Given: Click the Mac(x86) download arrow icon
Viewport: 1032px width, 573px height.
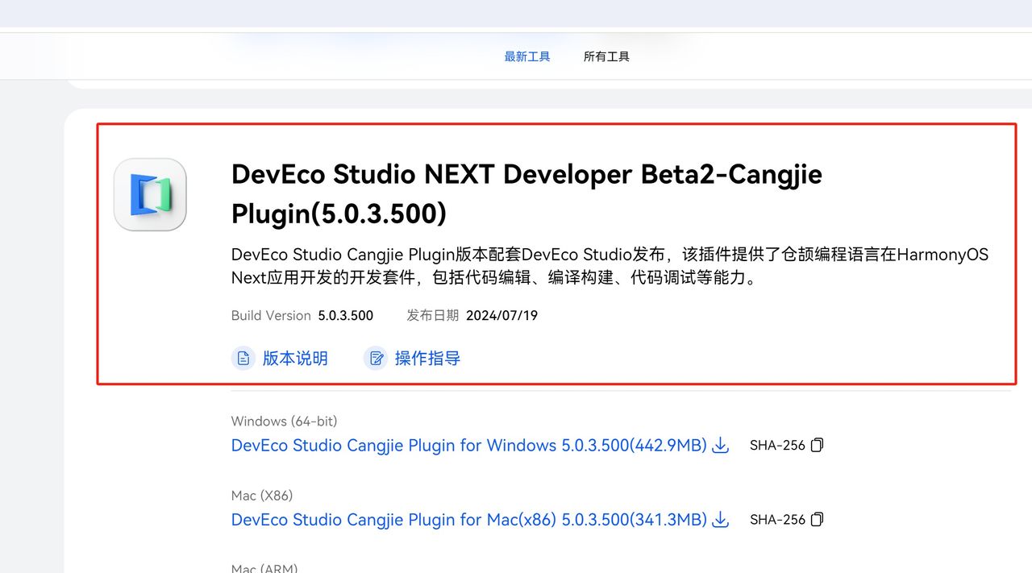Looking at the screenshot, I should point(719,520).
